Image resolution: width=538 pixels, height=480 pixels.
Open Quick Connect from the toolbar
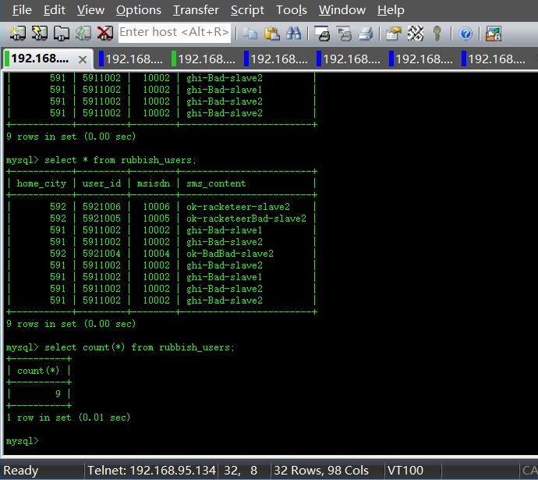39,33
